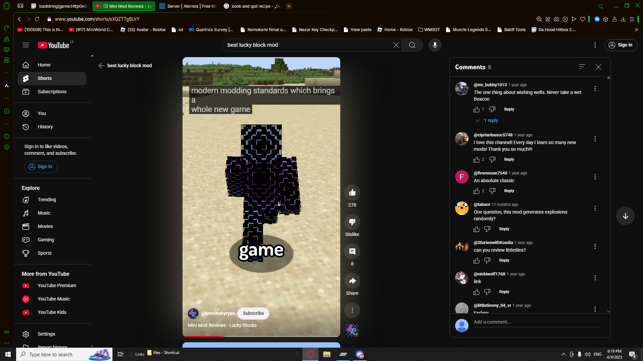The width and height of the screenshot is (643, 361).
Task: Open File Explorer from the taskbar
Action: click(x=327, y=354)
